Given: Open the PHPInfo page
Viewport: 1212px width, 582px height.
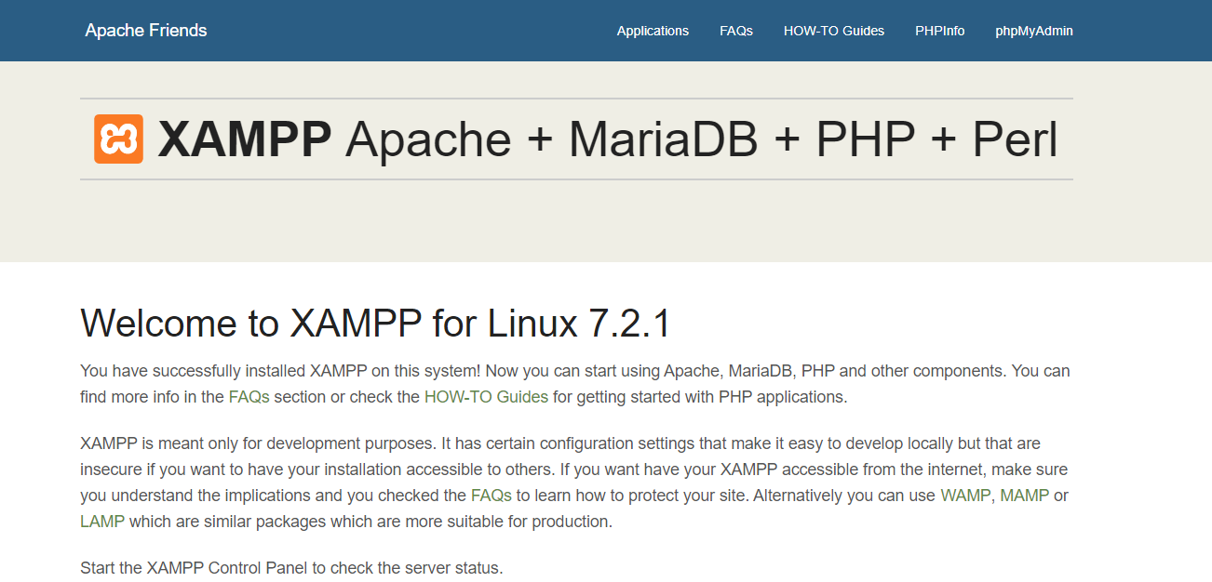Looking at the screenshot, I should click(x=939, y=31).
